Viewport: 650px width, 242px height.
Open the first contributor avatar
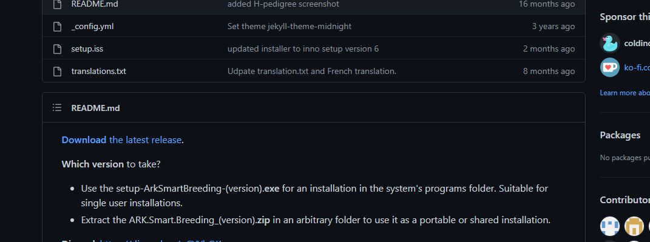coord(610,226)
